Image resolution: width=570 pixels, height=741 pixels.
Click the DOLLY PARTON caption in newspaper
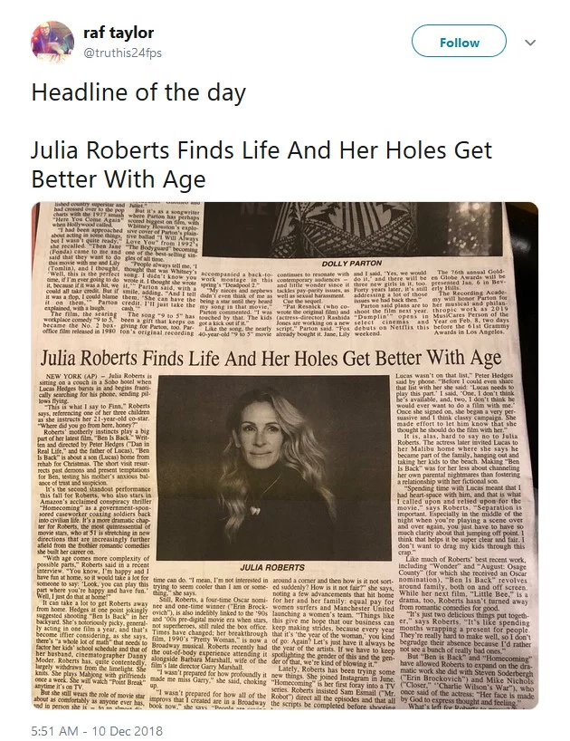click(352, 264)
